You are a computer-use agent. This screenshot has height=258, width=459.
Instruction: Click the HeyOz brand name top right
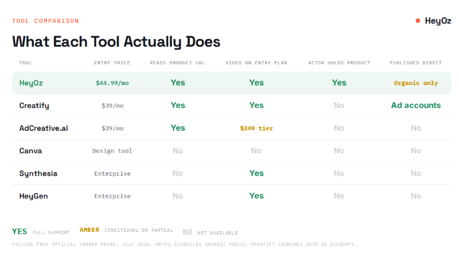438,21
